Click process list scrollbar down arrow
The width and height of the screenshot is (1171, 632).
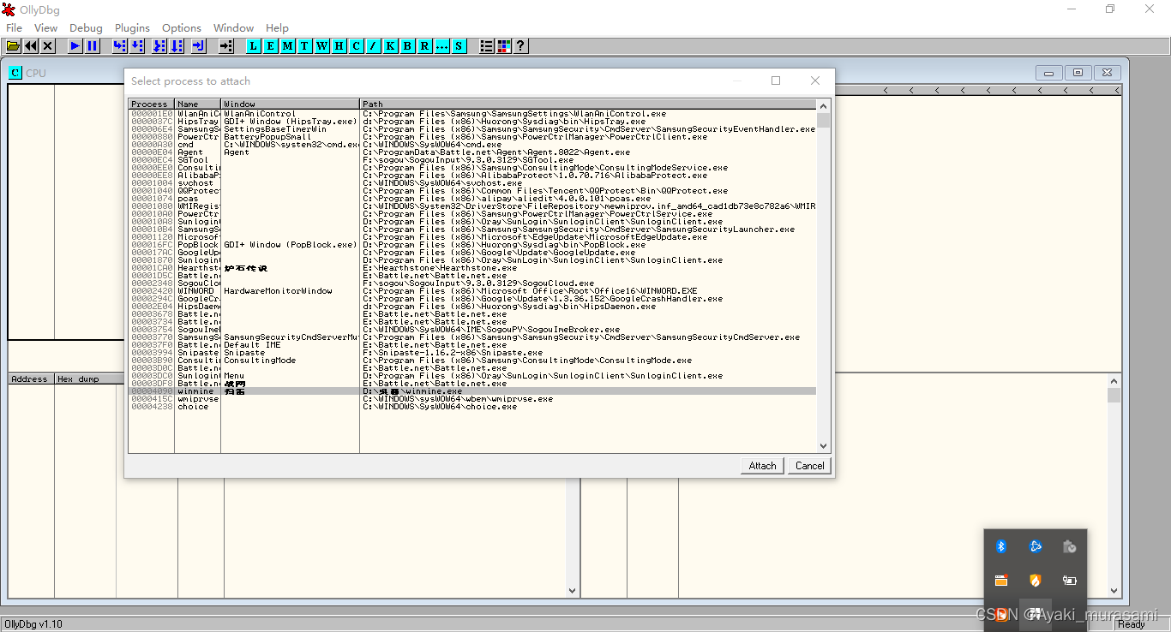pos(824,446)
